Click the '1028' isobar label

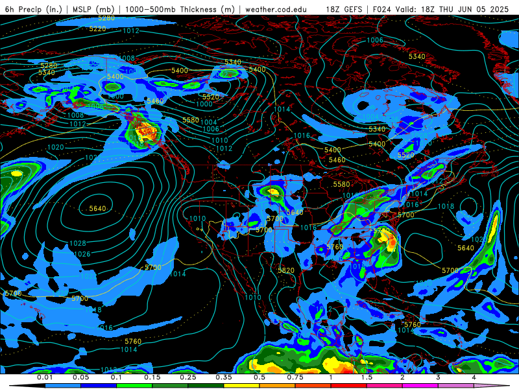(78, 244)
